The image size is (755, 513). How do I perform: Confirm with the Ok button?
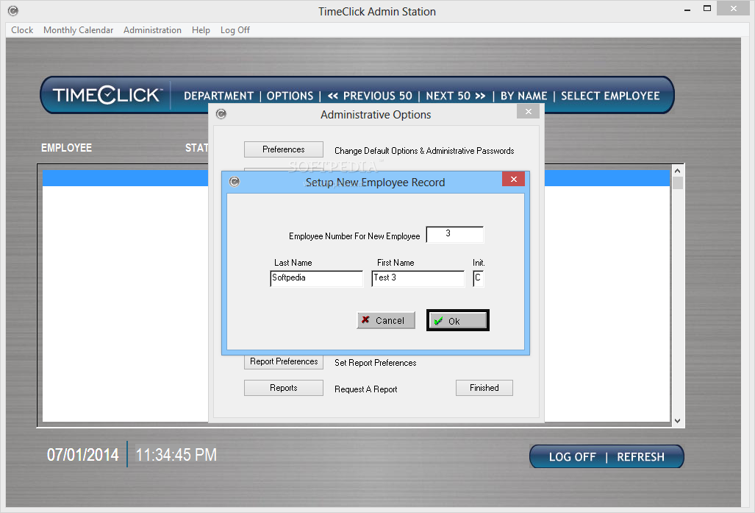coord(458,321)
